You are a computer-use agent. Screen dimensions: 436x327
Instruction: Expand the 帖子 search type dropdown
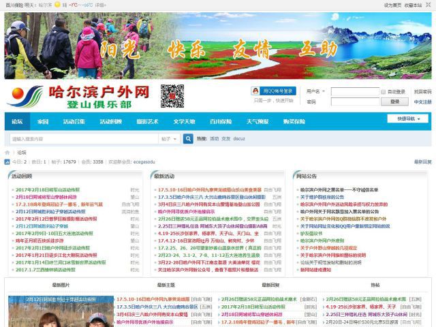pos(170,138)
